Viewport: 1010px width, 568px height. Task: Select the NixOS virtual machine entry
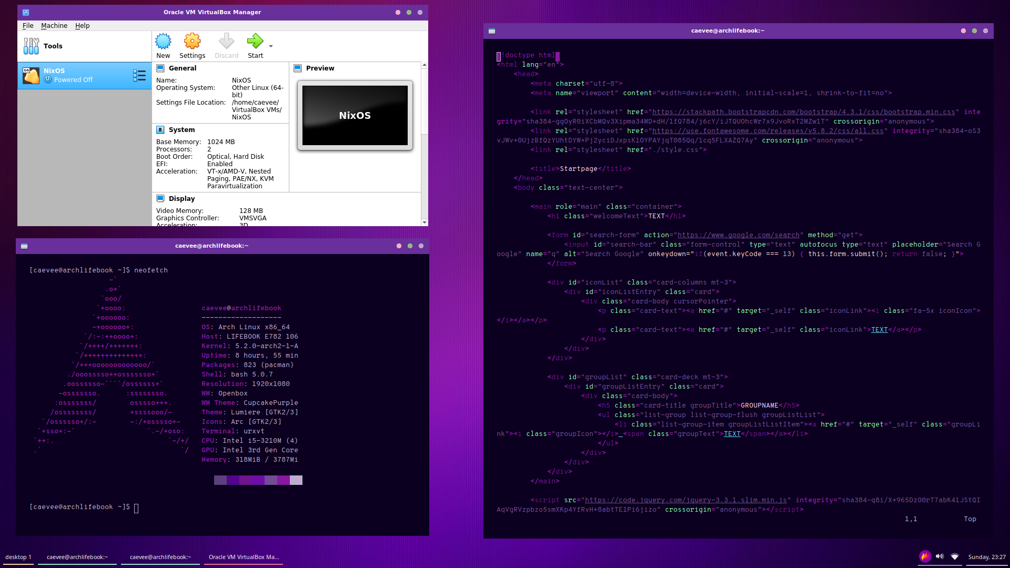point(85,75)
